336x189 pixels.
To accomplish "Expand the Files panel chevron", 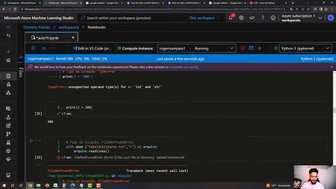I will 20,57.
